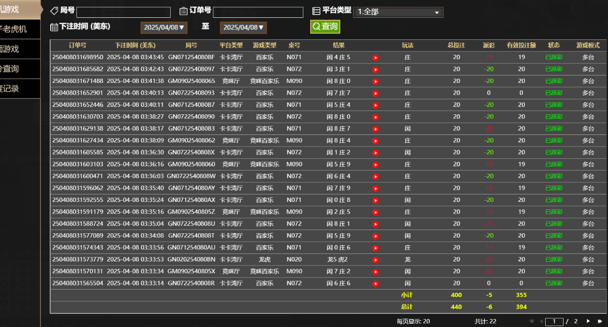The image size is (608, 327).
Task: Click the 下注时间 (美东) column header
Action: [x=135, y=45]
